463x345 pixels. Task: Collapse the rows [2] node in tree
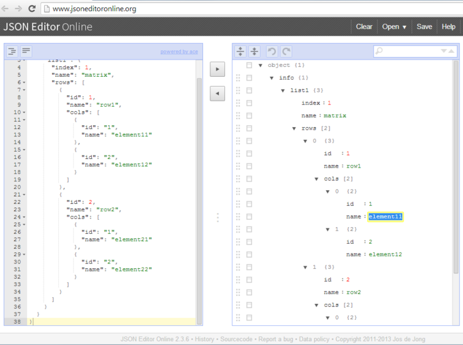[294, 128]
